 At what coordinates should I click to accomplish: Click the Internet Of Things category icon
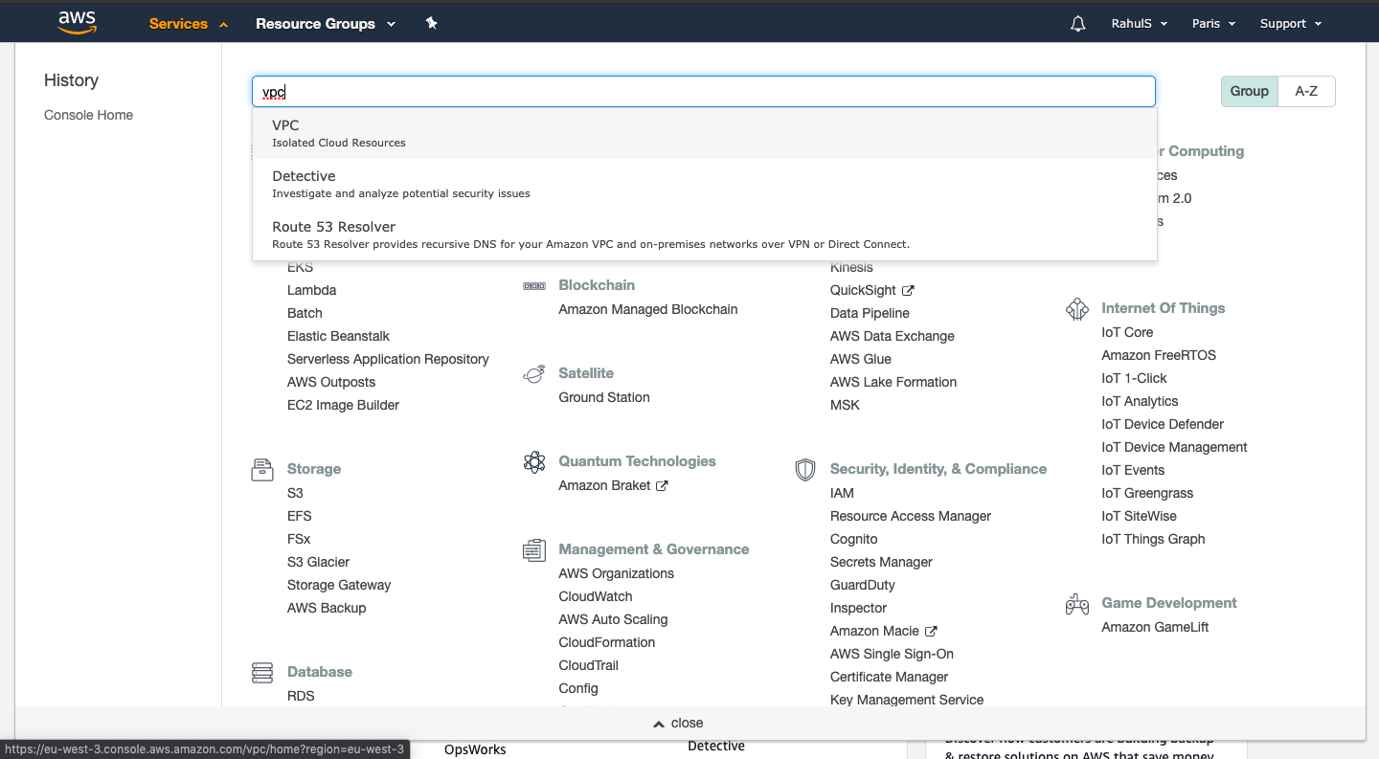pyautogui.click(x=1076, y=308)
